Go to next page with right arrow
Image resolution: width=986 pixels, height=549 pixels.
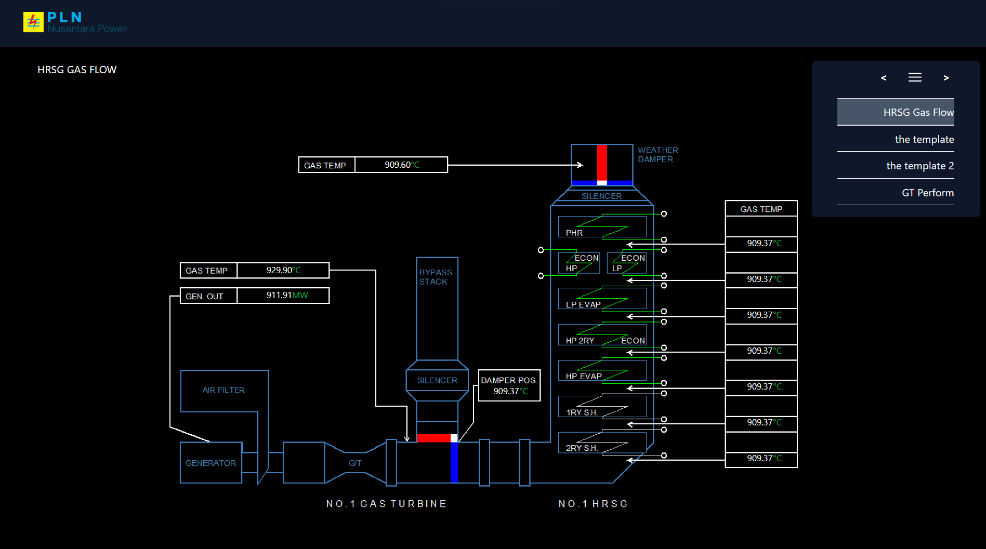tap(946, 78)
